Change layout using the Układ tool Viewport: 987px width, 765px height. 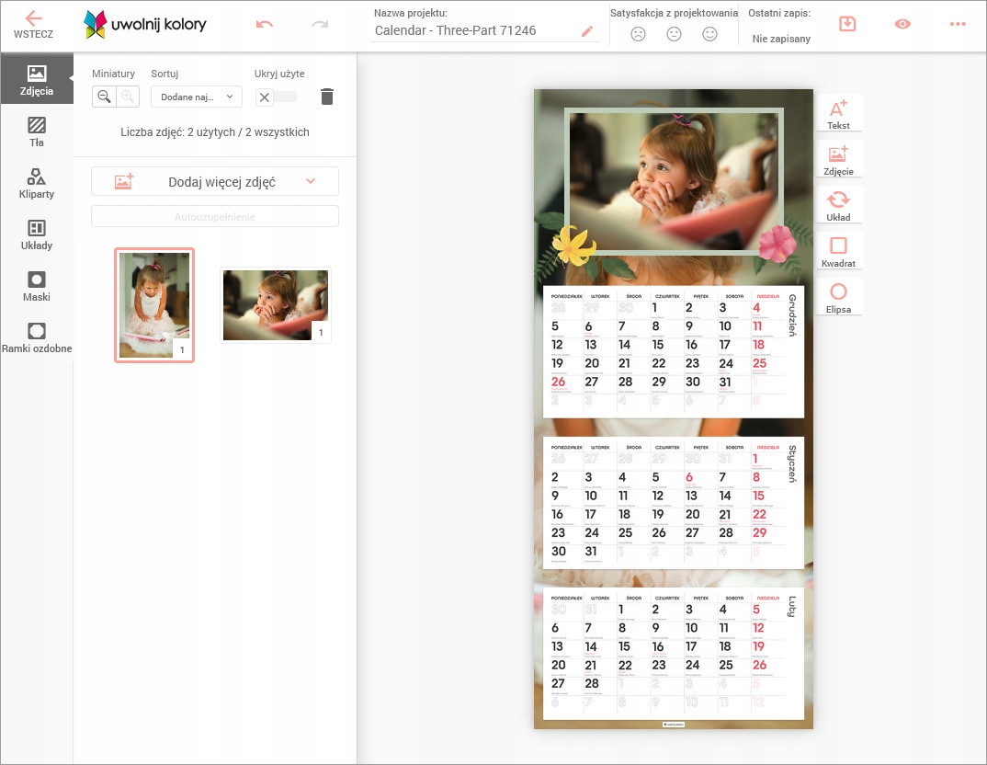(x=838, y=205)
